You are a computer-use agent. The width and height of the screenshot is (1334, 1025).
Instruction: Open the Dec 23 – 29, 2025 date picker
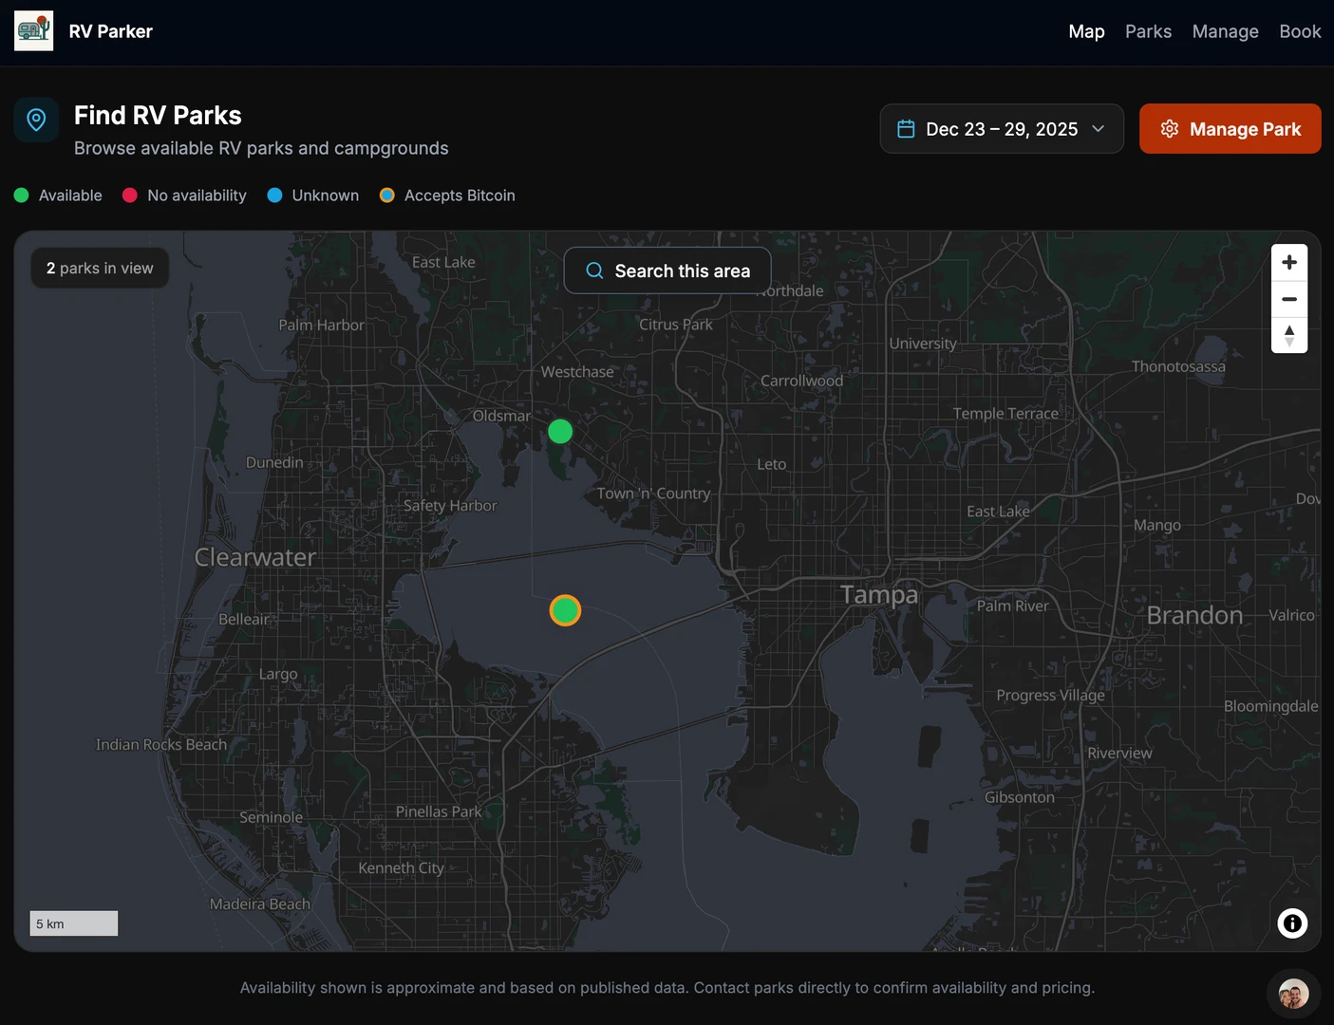1001,129
